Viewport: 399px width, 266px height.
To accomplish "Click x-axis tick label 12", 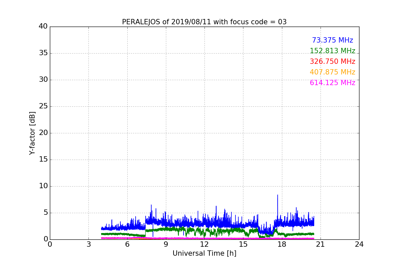I will pos(204,244).
